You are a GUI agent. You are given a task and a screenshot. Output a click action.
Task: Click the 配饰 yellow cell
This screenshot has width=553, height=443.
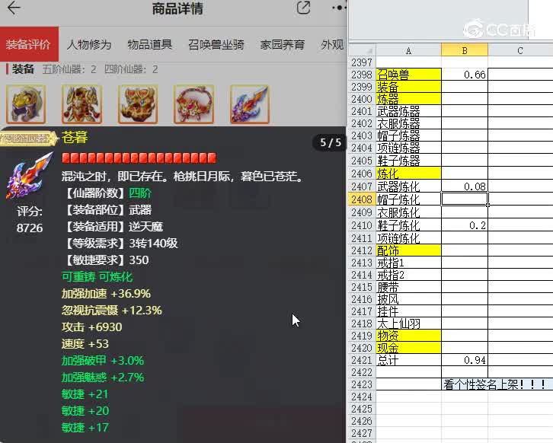click(409, 250)
